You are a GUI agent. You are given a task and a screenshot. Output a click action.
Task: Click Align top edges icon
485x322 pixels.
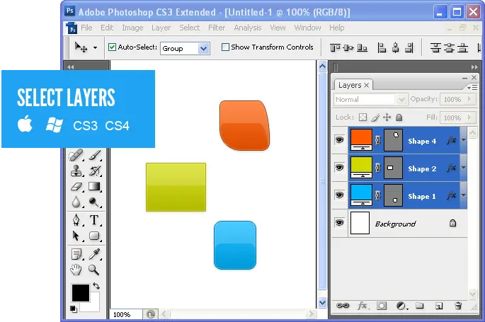click(x=335, y=48)
